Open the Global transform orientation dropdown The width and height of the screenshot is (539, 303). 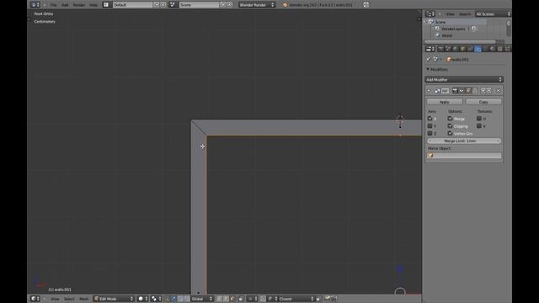point(202,299)
